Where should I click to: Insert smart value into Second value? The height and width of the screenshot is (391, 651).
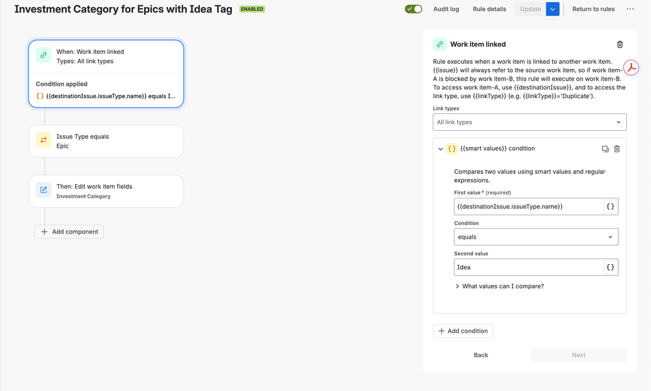[611, 267]
